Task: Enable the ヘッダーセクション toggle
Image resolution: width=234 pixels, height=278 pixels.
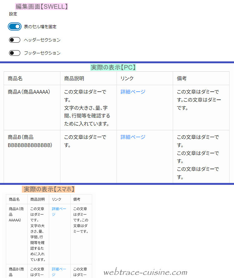Action: click(15, 40)
